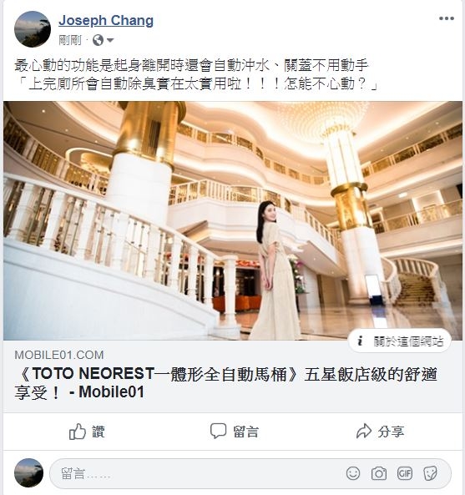Screen dimensions: 465x495
Task: Open the three-dot post options menu
Action: coord(447,18)
